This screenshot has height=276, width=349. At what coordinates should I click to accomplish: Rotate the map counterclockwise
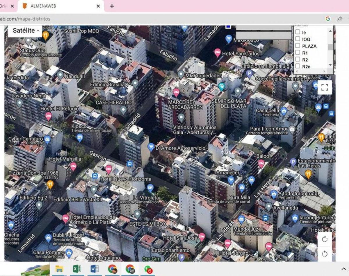point(325,254)
